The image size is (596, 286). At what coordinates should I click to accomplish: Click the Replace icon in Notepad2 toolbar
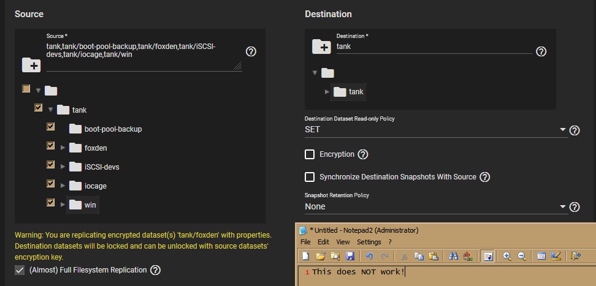pyautogui.click(x=468, y=256)
